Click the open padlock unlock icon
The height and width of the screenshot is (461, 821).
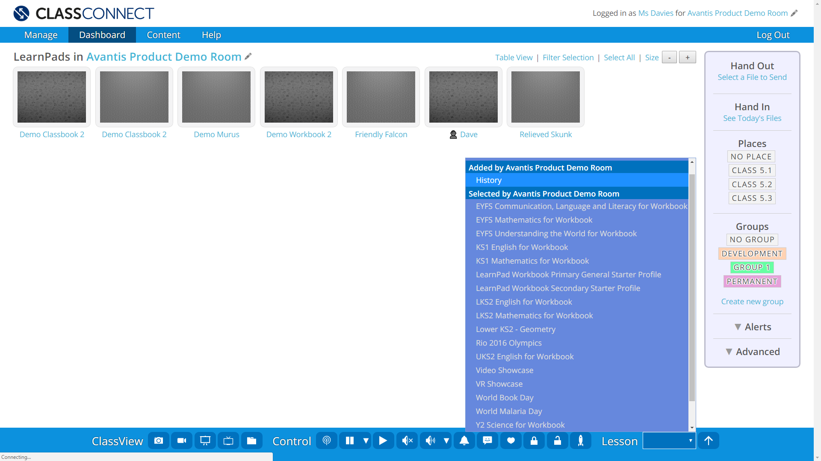click(558, 440)
